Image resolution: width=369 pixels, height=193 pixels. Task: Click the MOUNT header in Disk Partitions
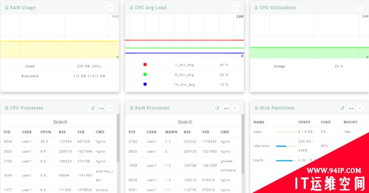pos(350,122)
